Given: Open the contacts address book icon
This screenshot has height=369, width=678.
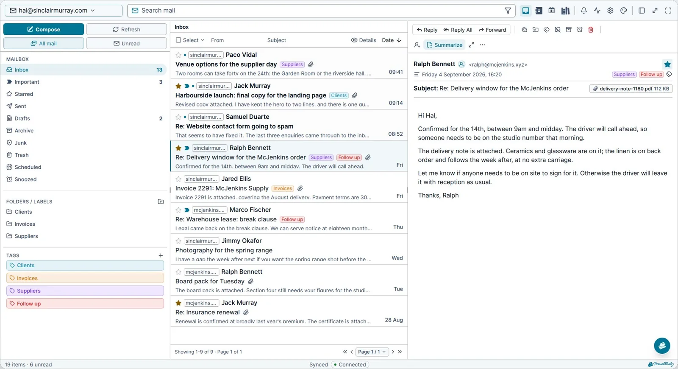Looking at the screenshot, I should click(539, 11).
